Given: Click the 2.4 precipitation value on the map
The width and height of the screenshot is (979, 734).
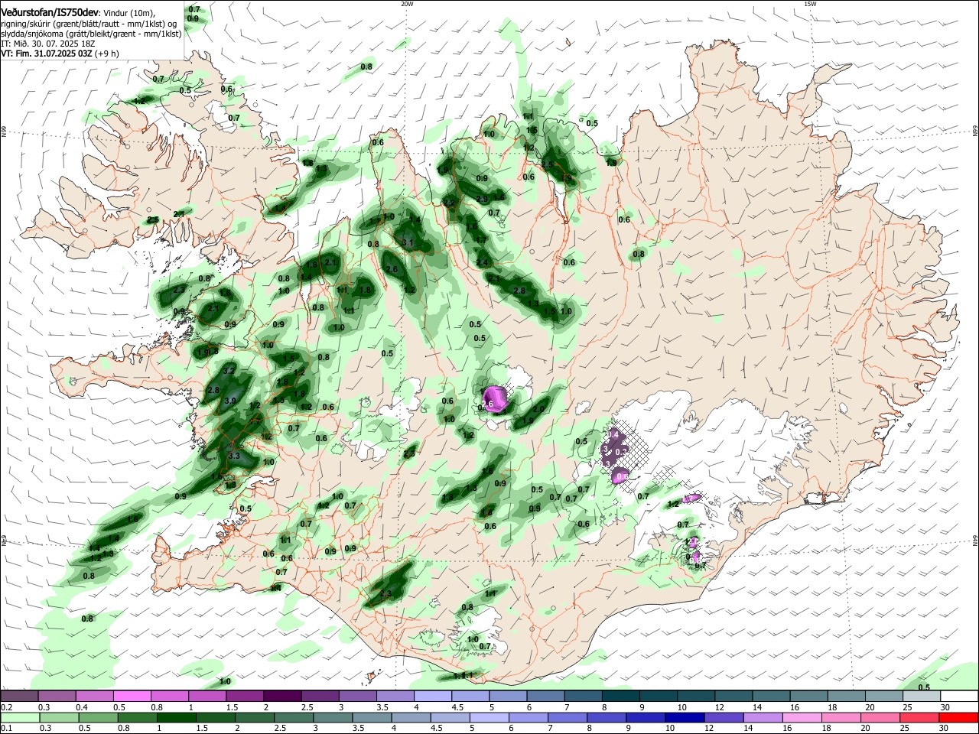Looking at the screenshot, I should coord(482,263).
